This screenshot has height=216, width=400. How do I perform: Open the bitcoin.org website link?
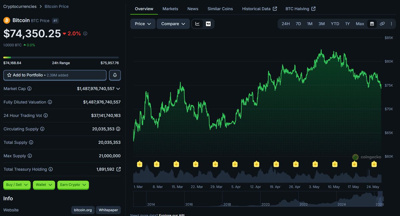coord(83,210)
